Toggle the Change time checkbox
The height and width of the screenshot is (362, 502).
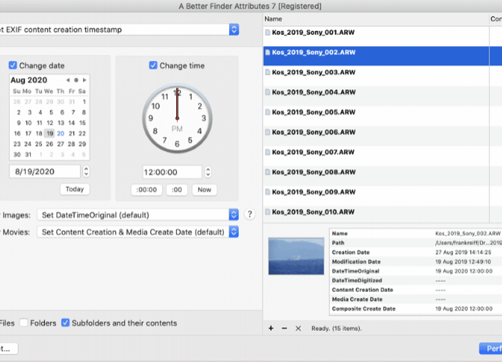point(153,66)
